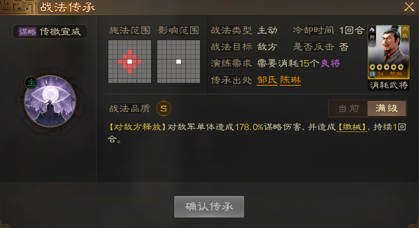Click the S quality rank badge
Screen dimensions: 419x228
pyautogui.click(x=164, y=109)
